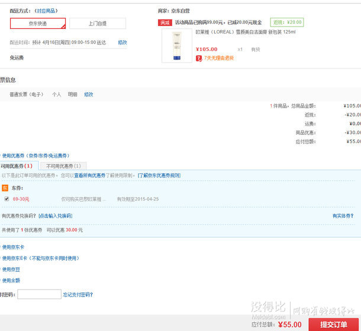The image size is (361, 331).
Task: Expand the 使用京东卡 section
Action: point(13,247)
